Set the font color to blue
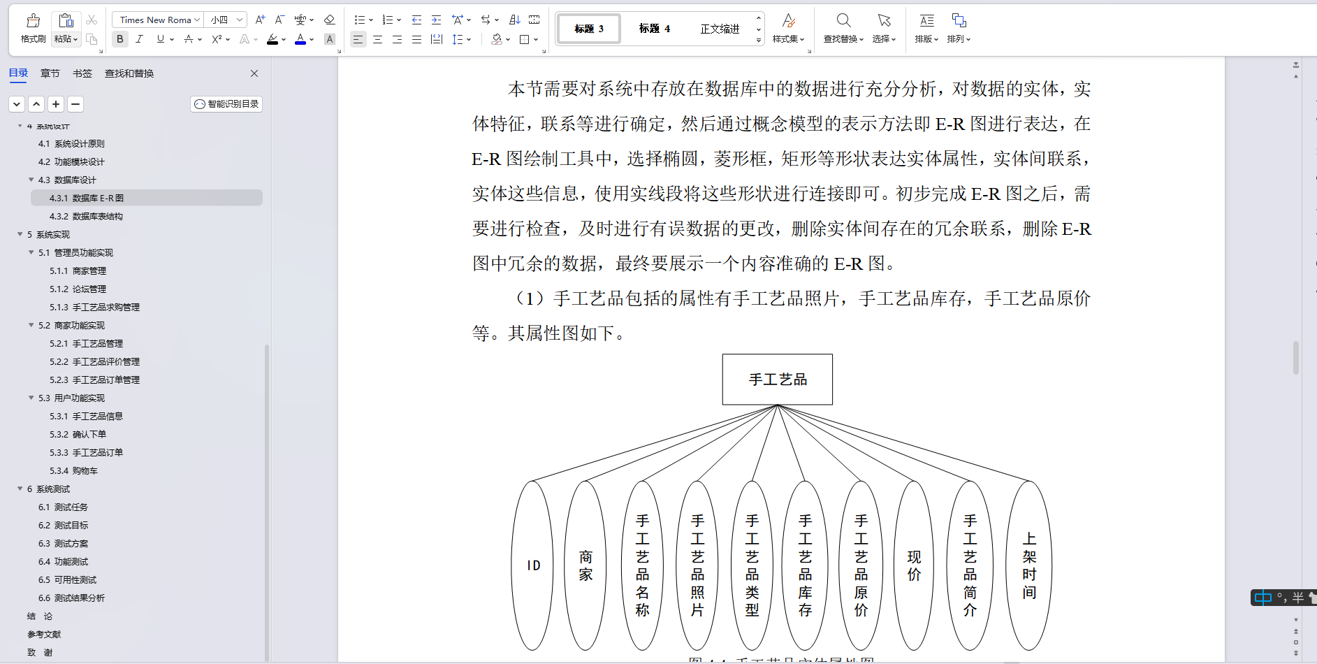The height and width of the screenshot is (664, 1317). point(300,39)
